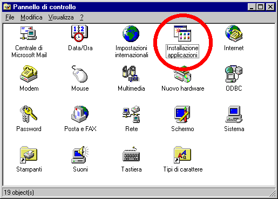
Task: Click the 'Installazione applicazioni' label text
Action: 182,51
